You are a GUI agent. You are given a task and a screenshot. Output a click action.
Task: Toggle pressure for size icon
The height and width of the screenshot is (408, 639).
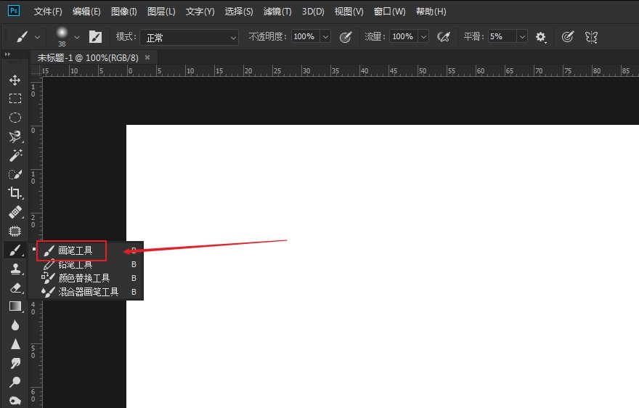pyautogui.click(x=567, y=37)
